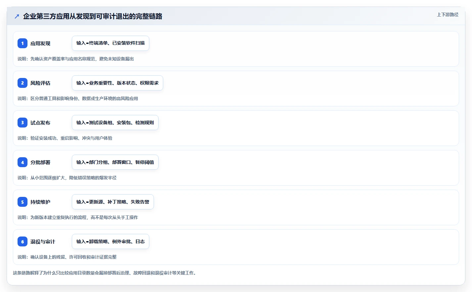Select step number 5 badge
The height and width of the screenshot is (292, 472).
tap(23, 202)
